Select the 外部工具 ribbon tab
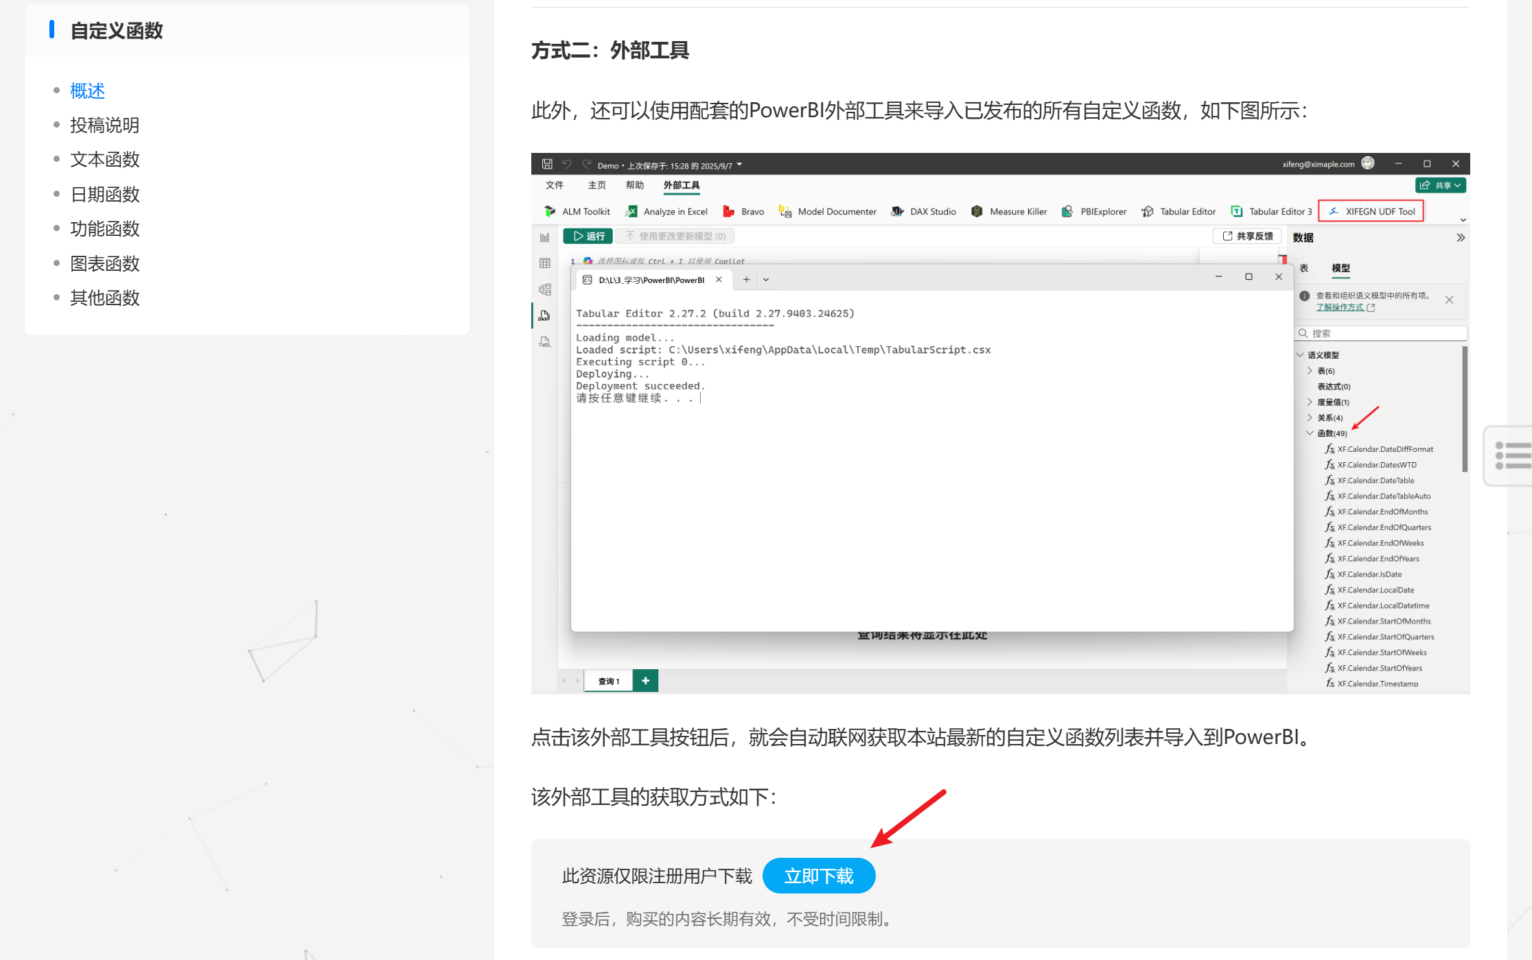This screenshot has width=1532, height=960. [682, 185]
